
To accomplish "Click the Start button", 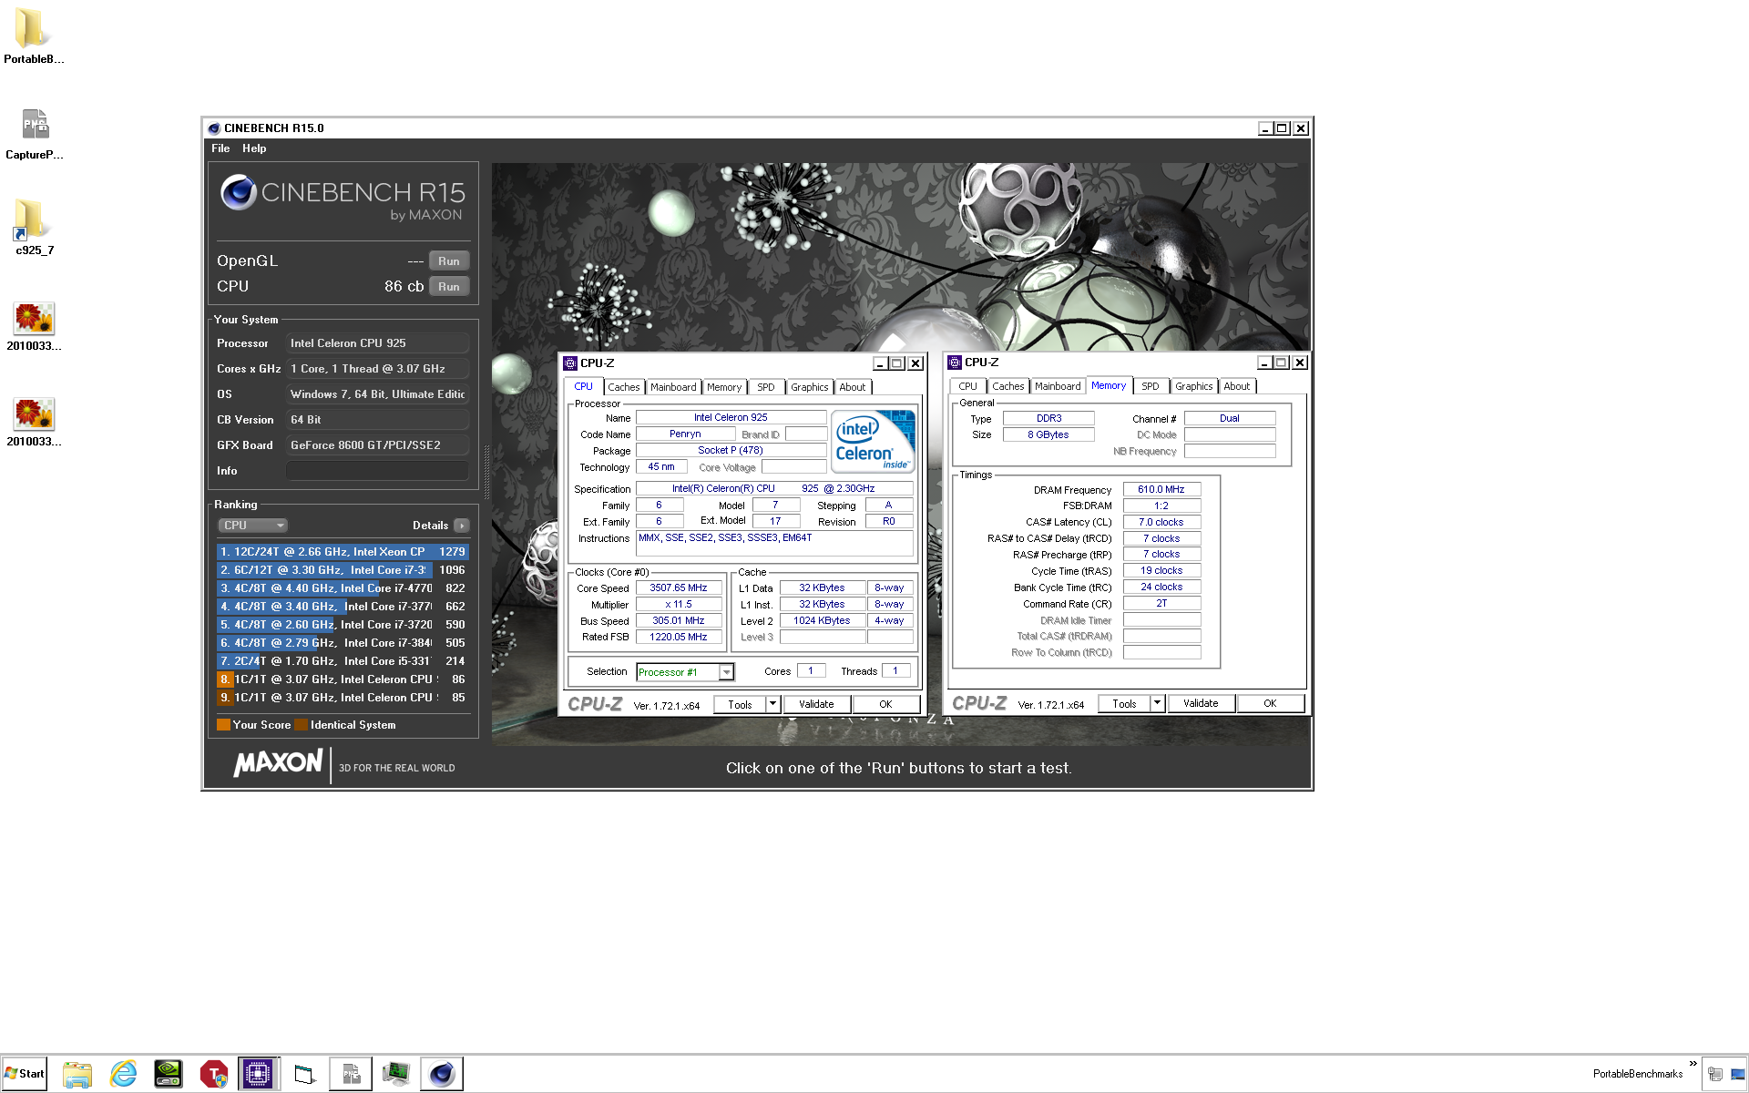I will (25, 1074).
